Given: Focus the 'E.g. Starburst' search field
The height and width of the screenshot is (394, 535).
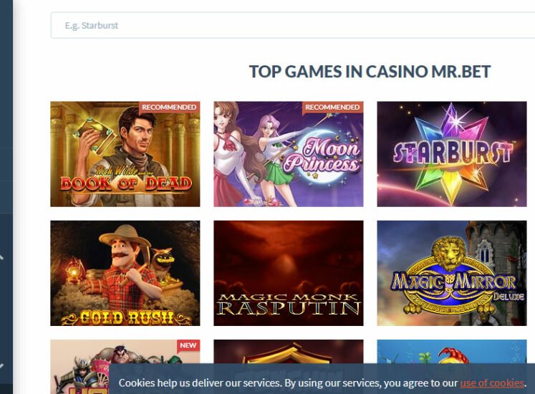Looking at the screenshot, I should coord(293,25).
